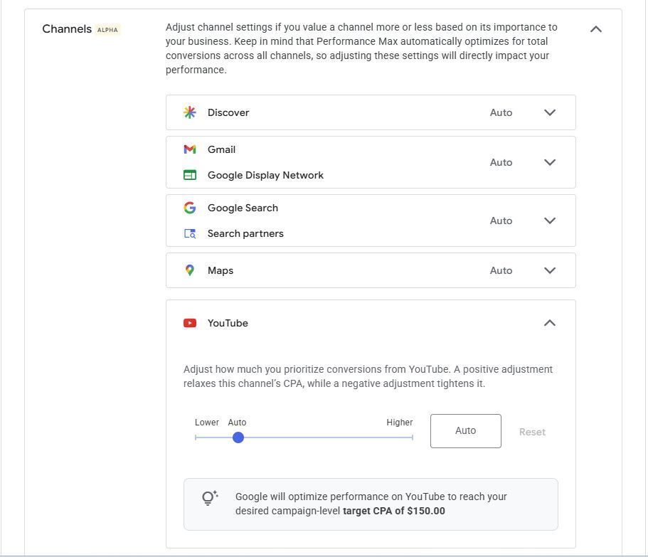Click the Discover channel icon
Screen dimensions: 648x557
(190, 112)
